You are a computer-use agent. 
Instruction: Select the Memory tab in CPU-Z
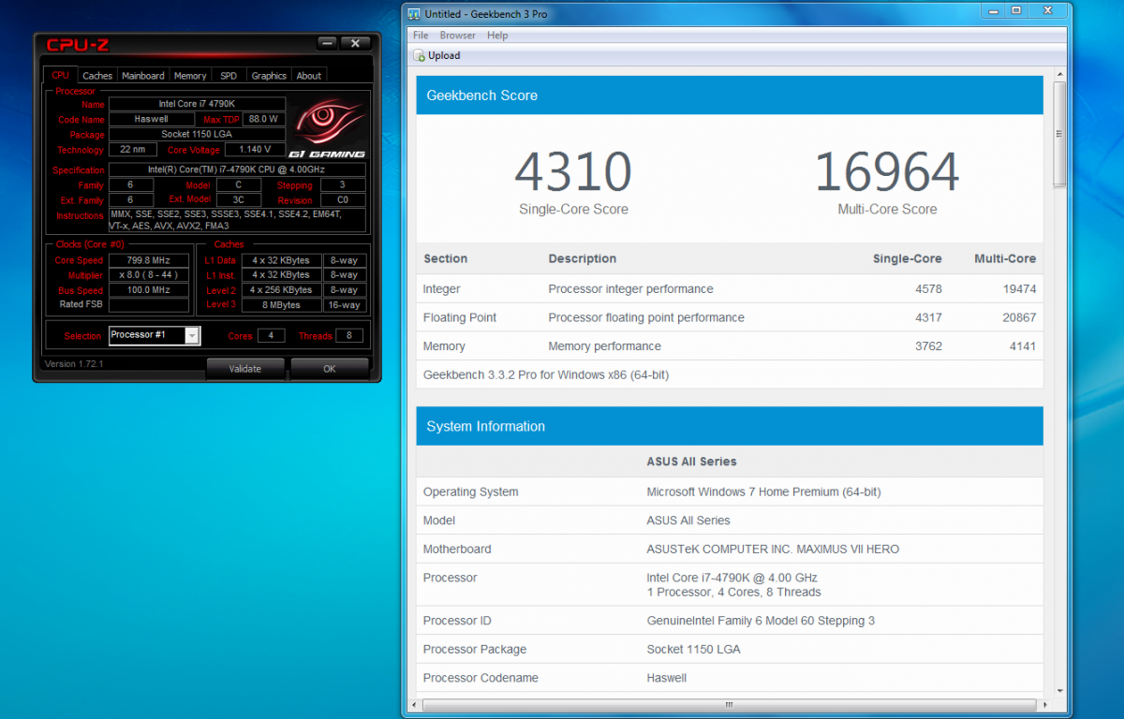[190, 76]
